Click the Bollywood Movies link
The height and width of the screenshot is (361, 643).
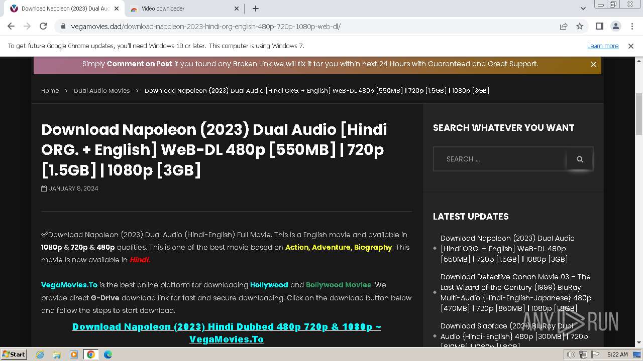(x=339, y=285)
